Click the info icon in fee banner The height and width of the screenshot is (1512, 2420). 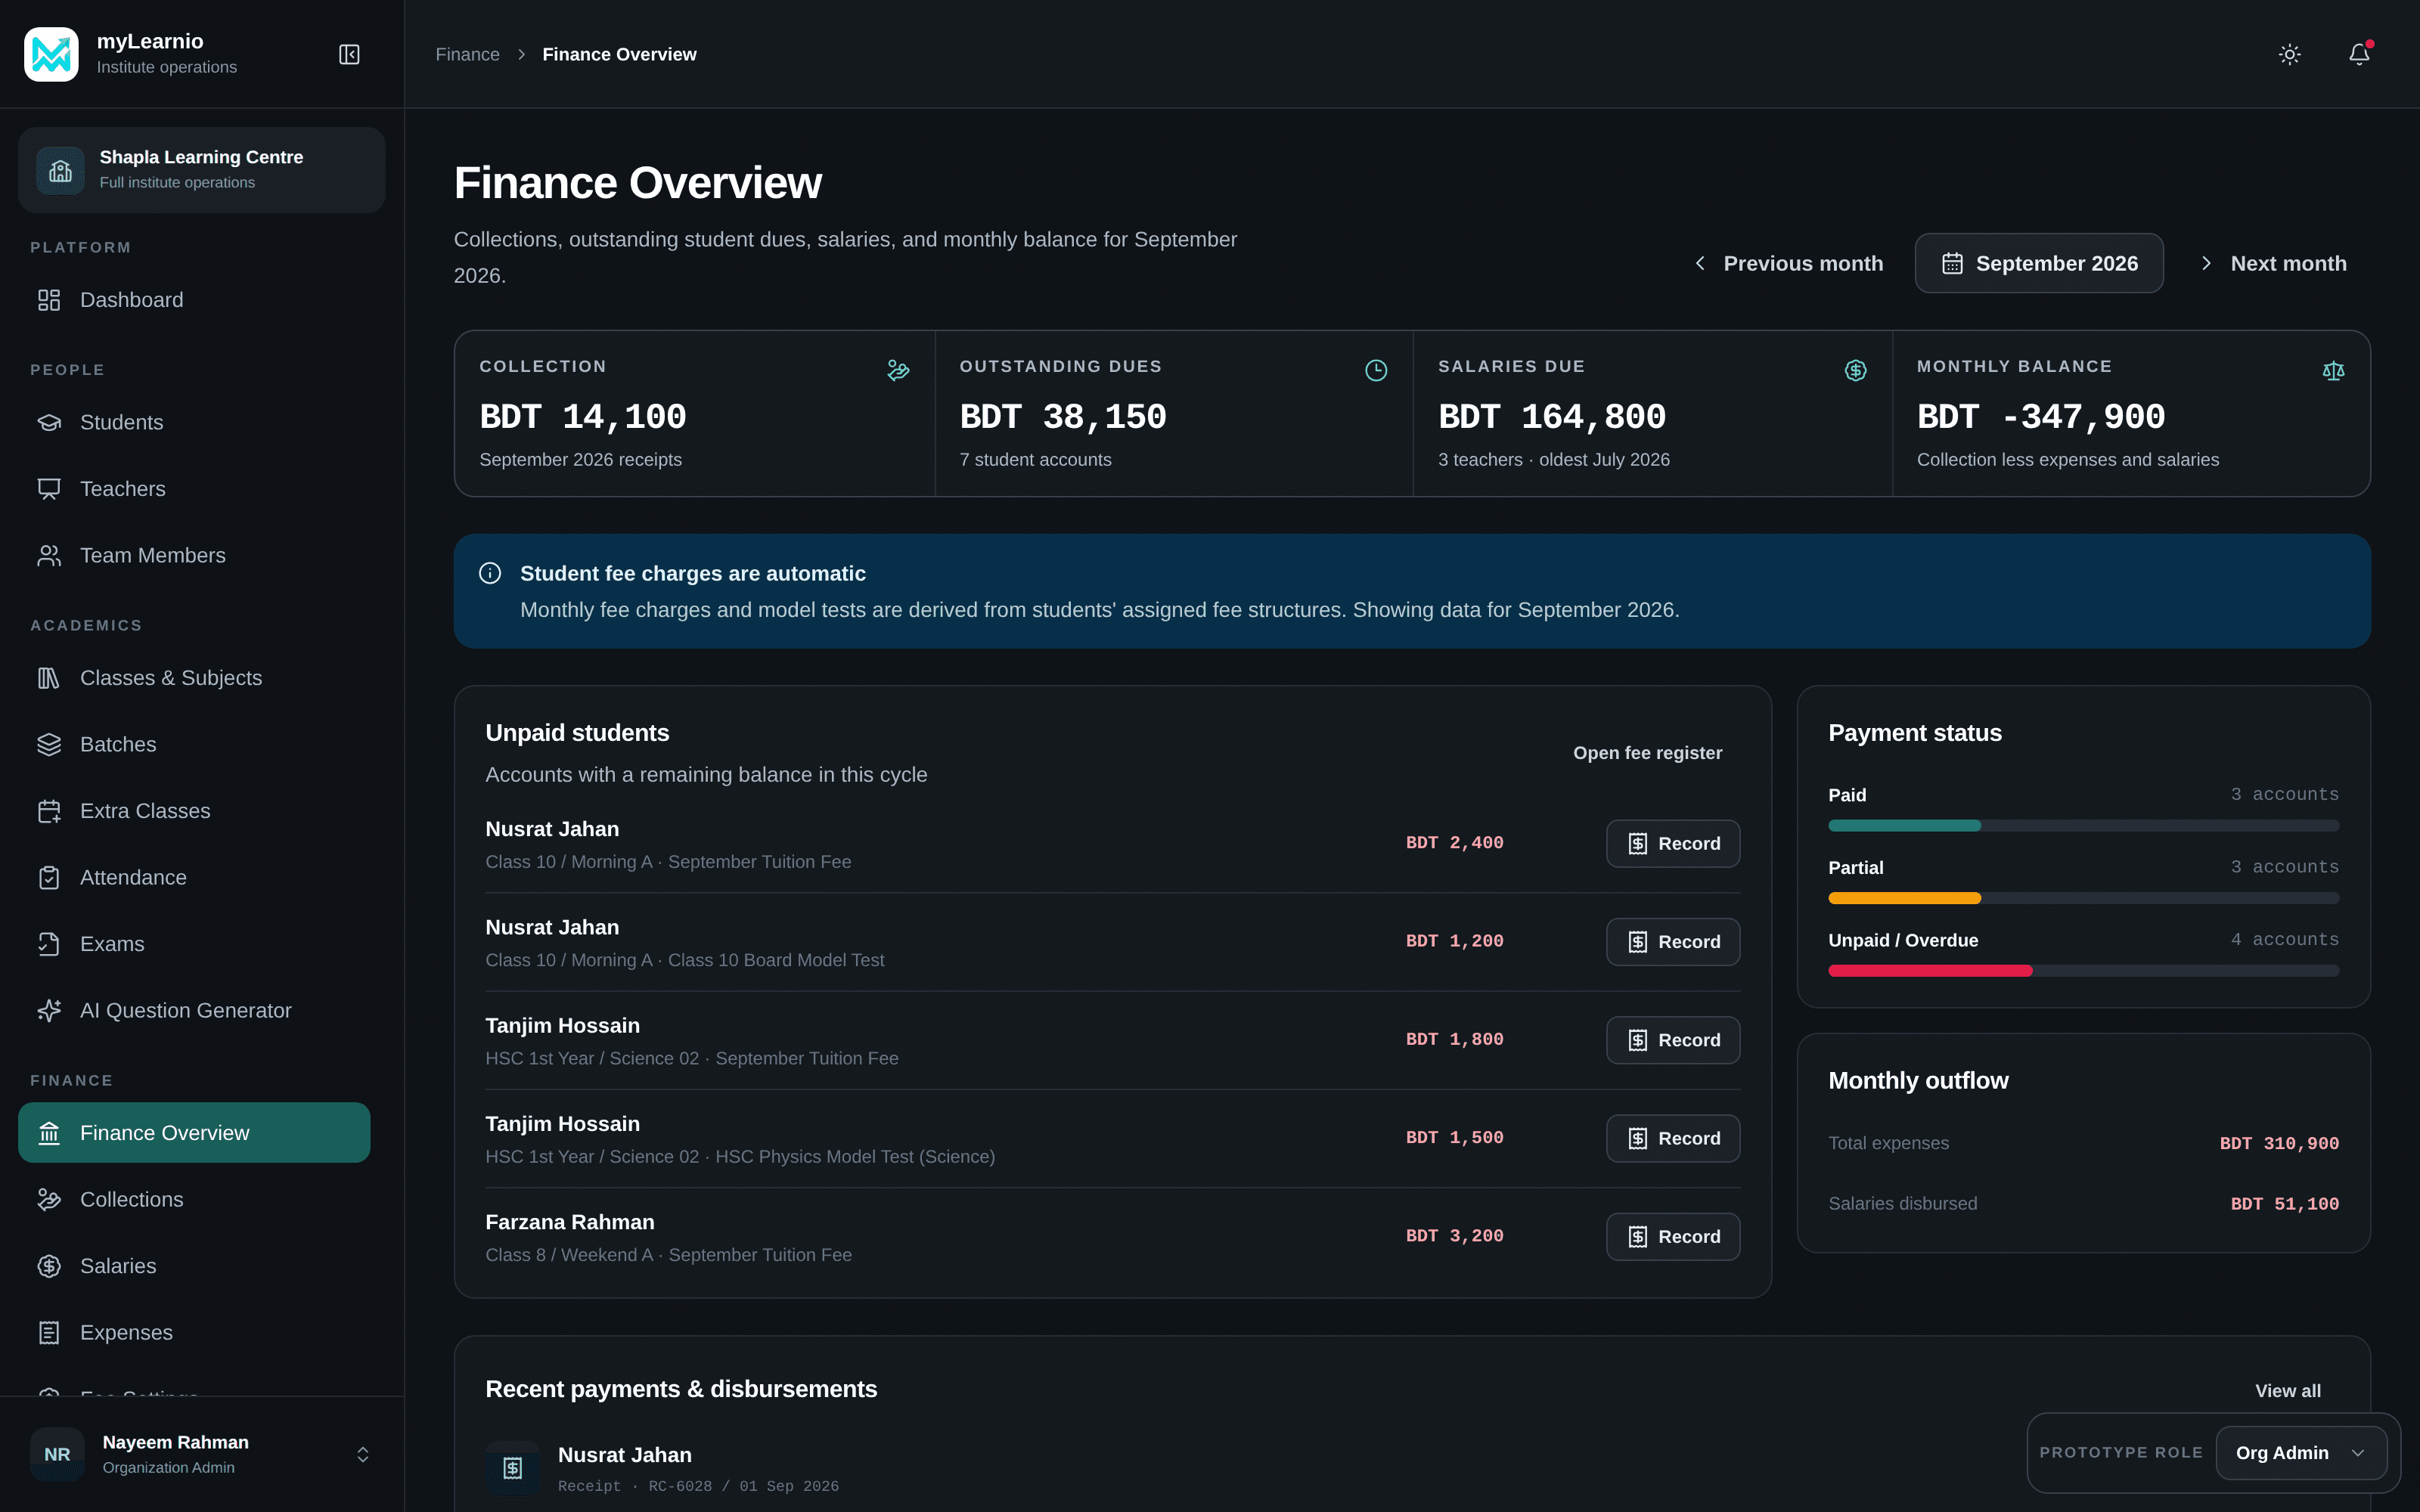pos(490,573)
